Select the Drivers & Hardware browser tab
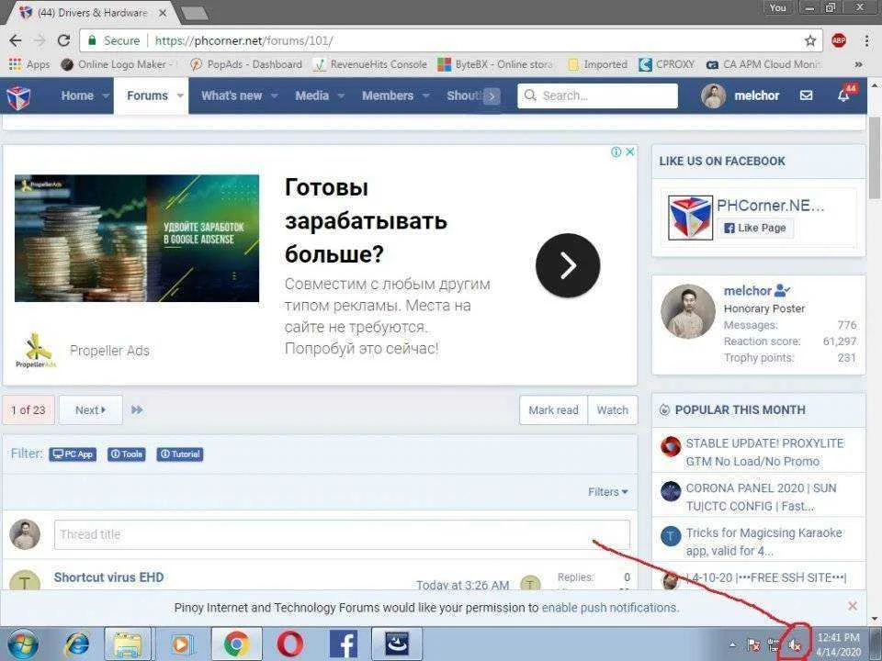882x661 pixels. tap(93, 12)
